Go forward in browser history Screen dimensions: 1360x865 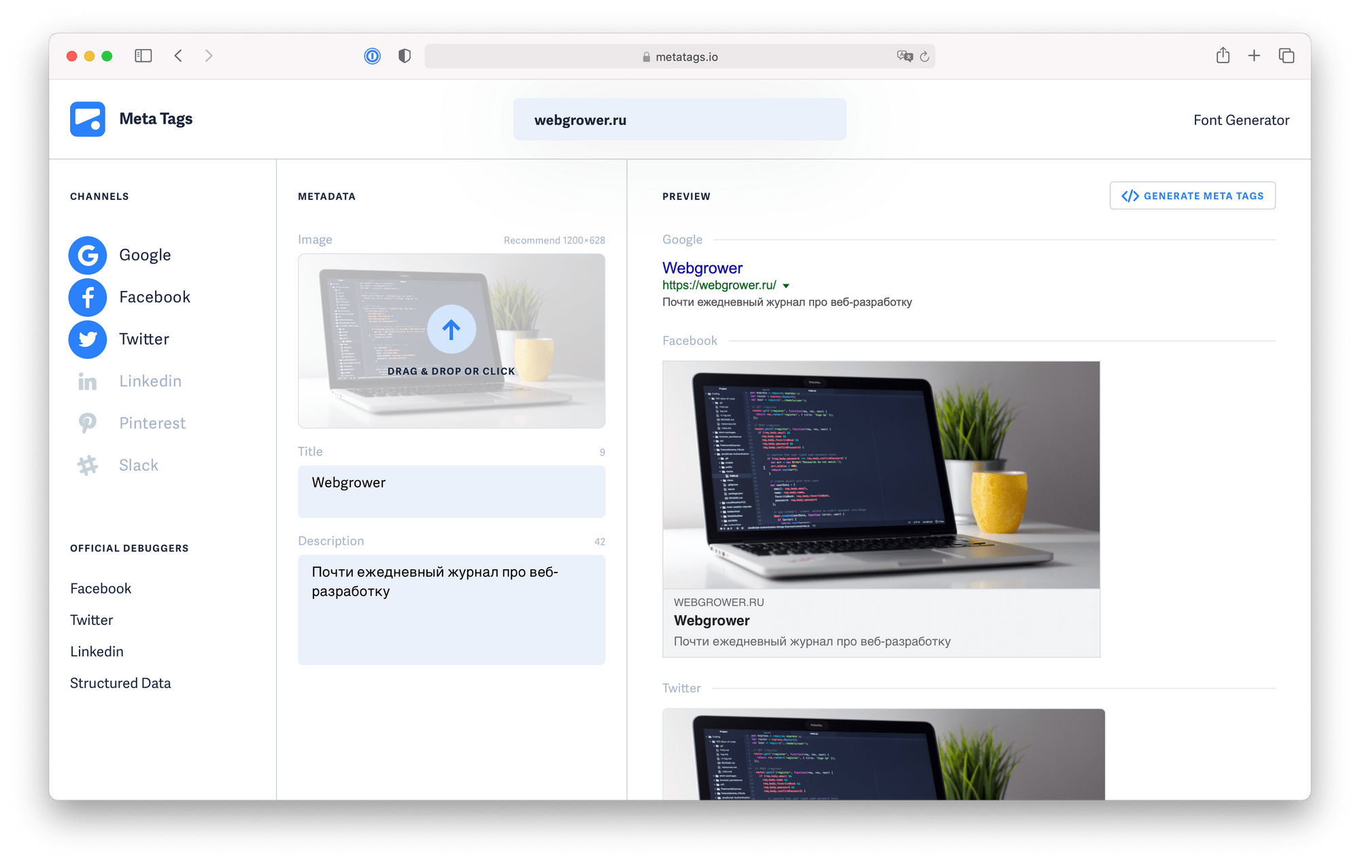209,56
